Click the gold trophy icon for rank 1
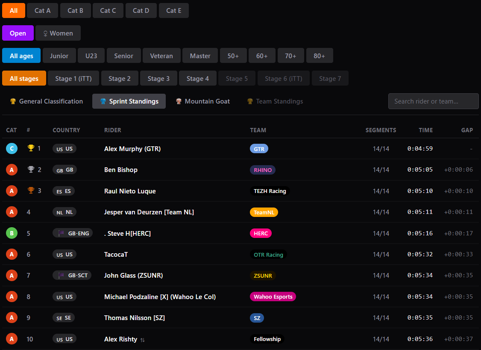This screenshot has height=350, width=481. [31, 148]
